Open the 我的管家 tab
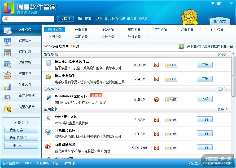Screen dimensions: 236x168 click(220, 22)
